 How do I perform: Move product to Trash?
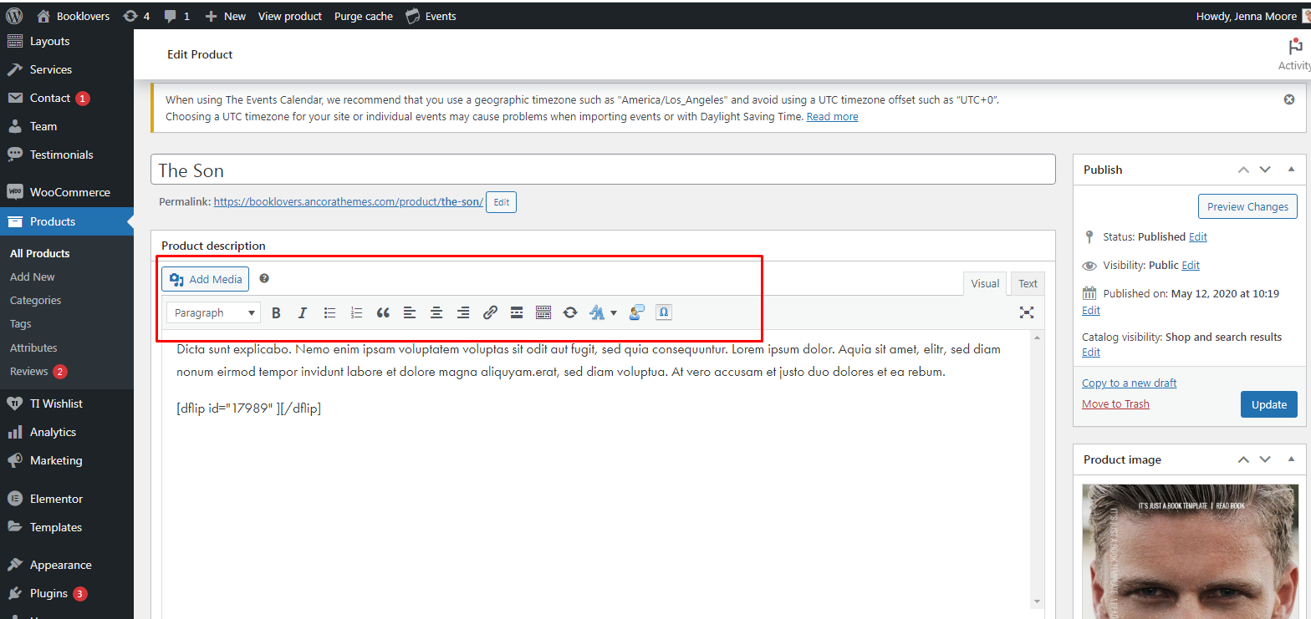pyautogui.click(x=1115, y=403)
